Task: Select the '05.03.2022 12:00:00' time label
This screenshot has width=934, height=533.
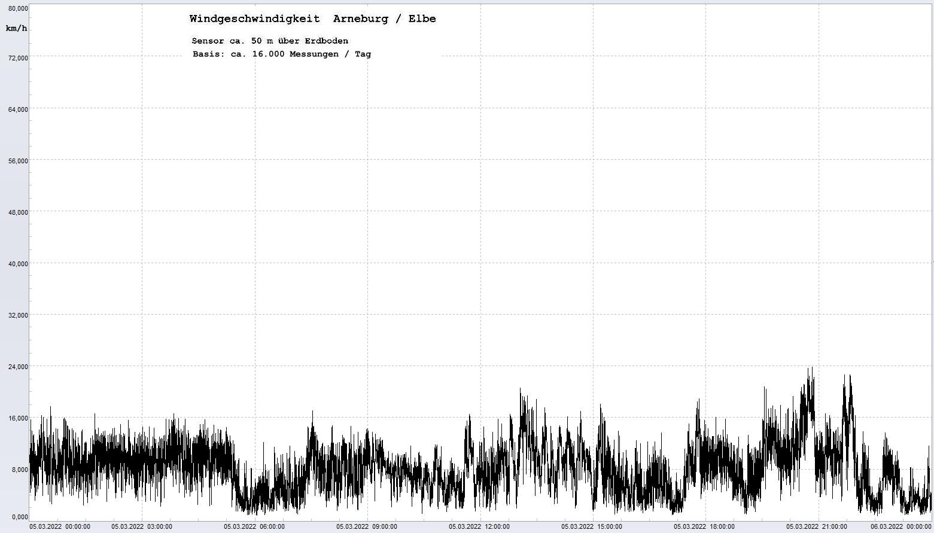Action: point(479,527)
